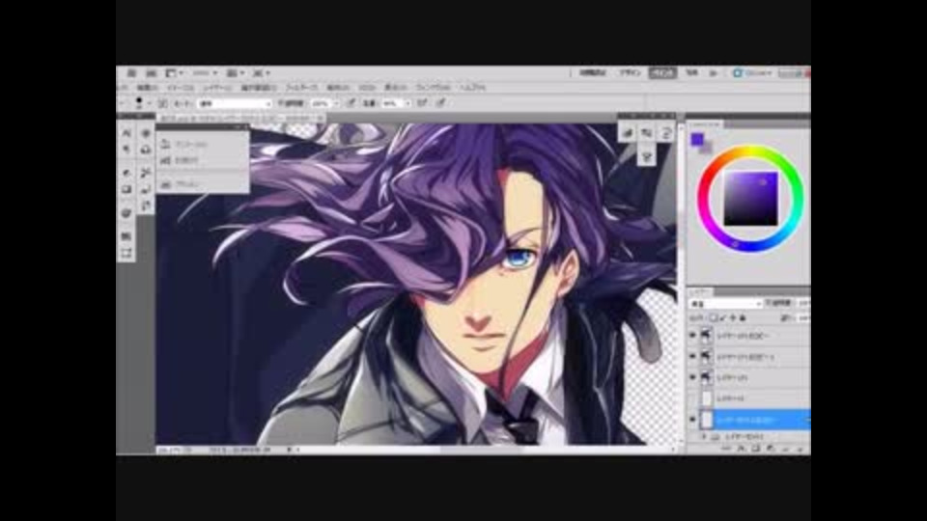Image resolution: width=927 pixels, height=521 pixels.
Task: Enable airbrush mode in options bar
Action: coord(423,103)
